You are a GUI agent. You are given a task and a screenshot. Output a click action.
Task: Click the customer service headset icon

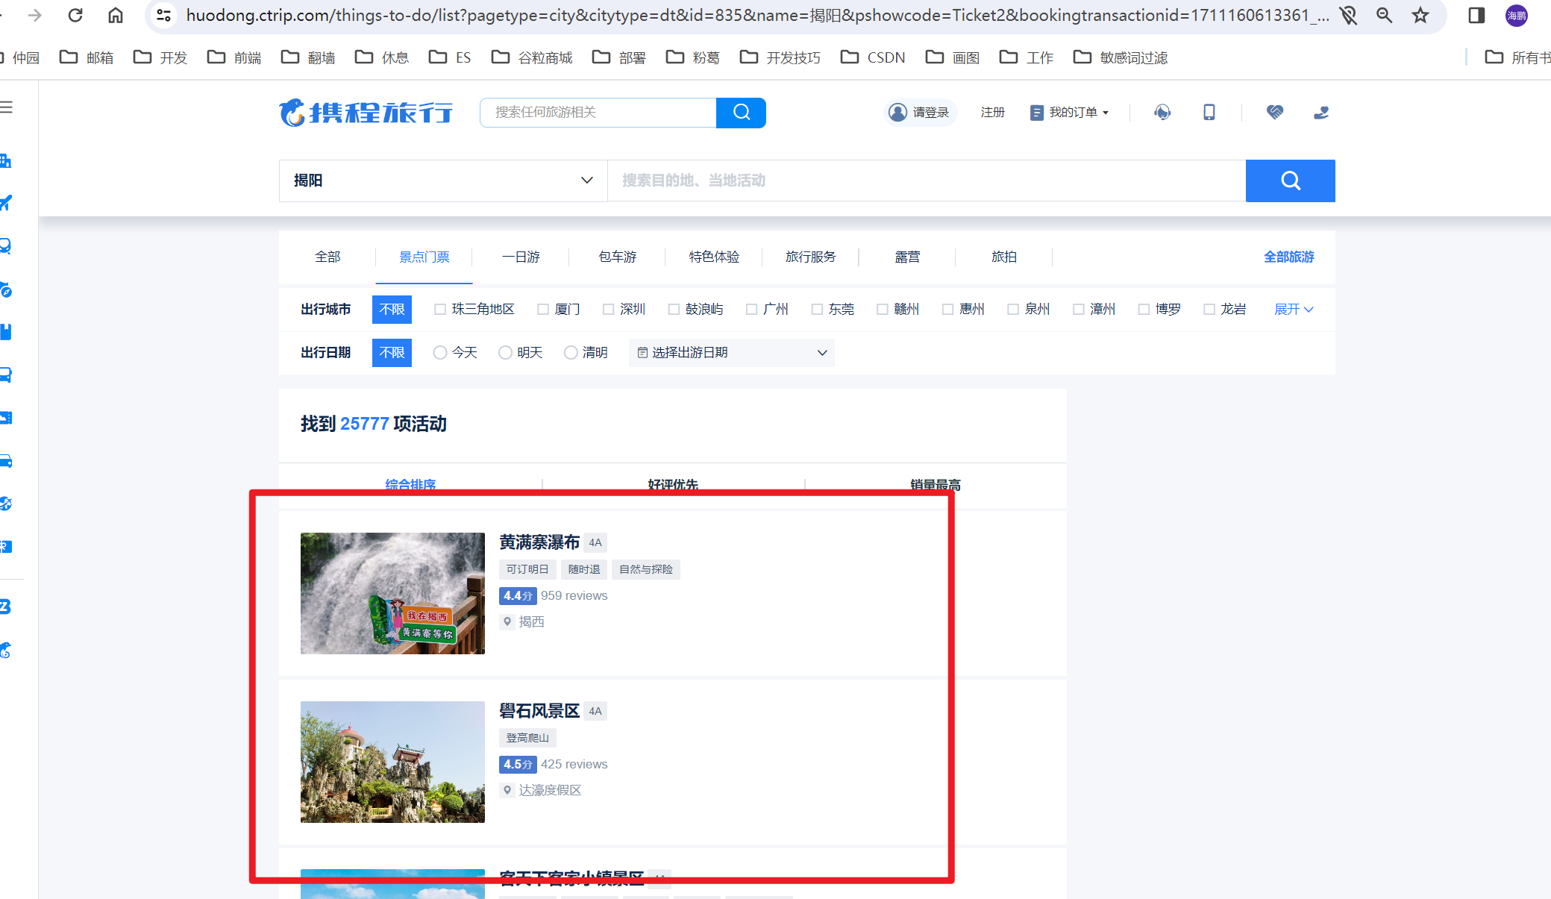(1162, 113)
